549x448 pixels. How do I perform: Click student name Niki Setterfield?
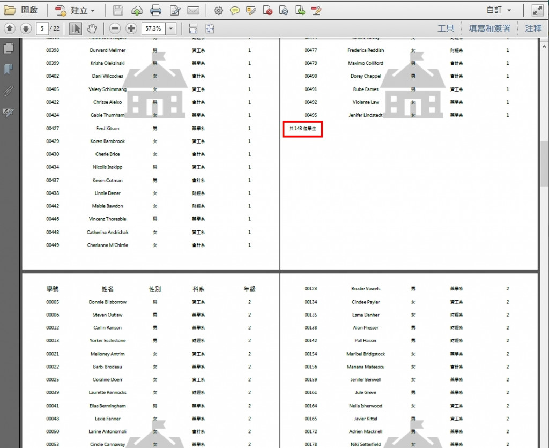coord(366,444)
